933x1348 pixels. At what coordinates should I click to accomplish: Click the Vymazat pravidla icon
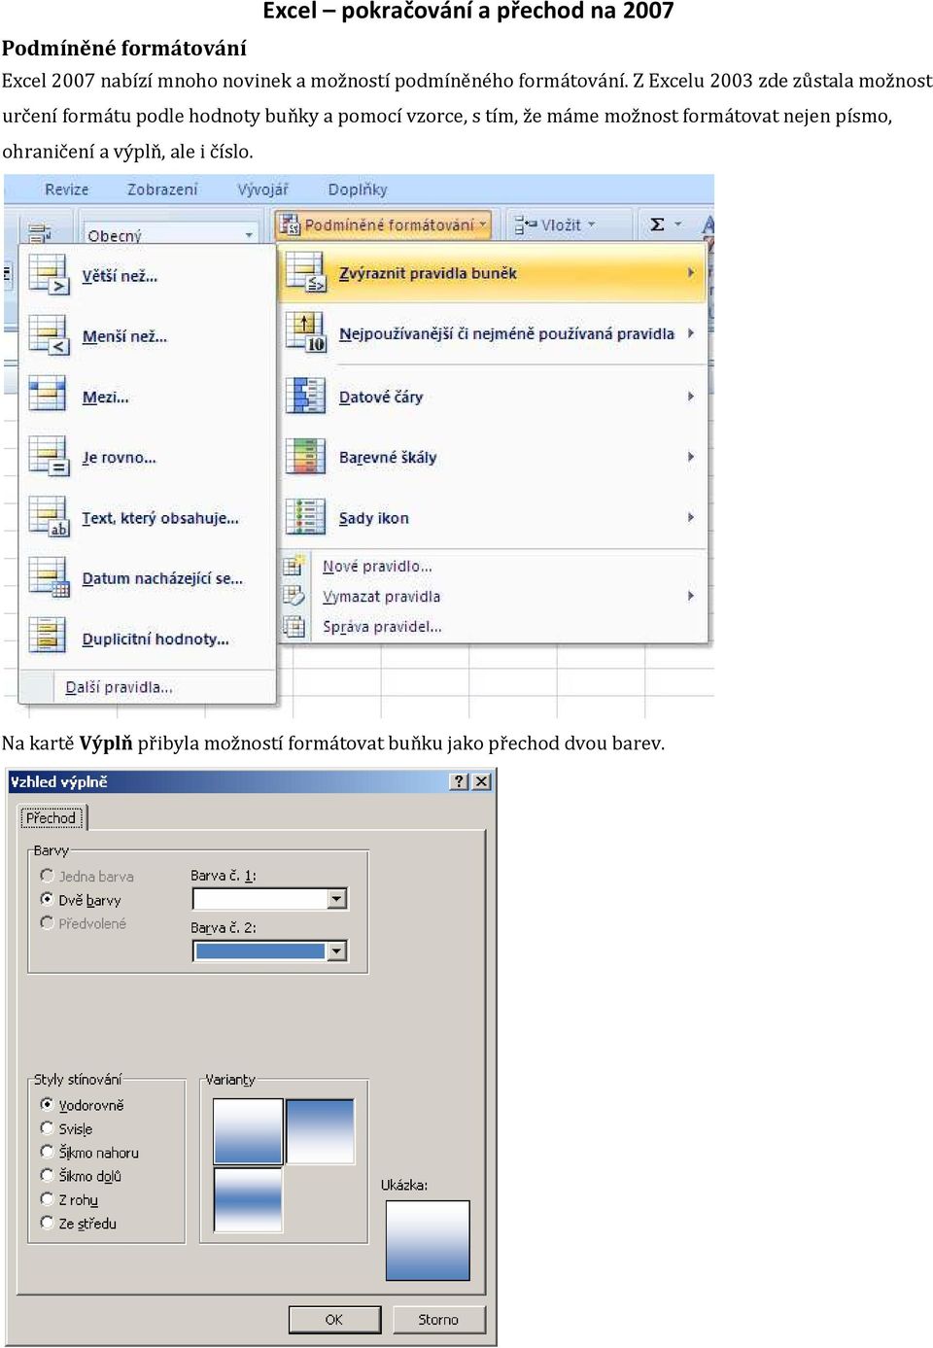click(x=294, y=596)
